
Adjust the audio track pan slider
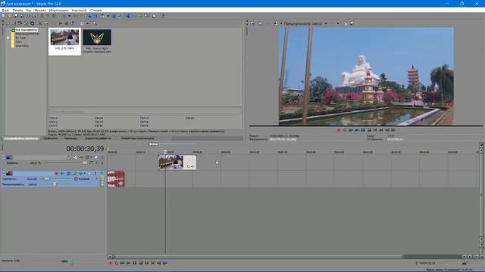pyautogui.click(x=55, y=184)
